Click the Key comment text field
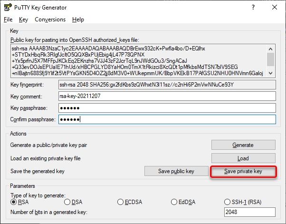Image resolution: width=286 pixels, height=224 pixels. point(167,96)
